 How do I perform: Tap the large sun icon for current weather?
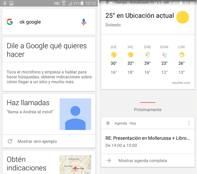coord(183,17)
